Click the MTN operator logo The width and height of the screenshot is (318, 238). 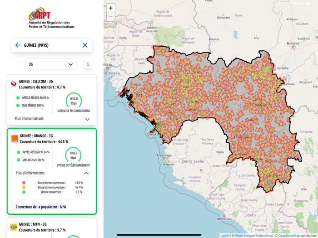click(x=14, y=227)
